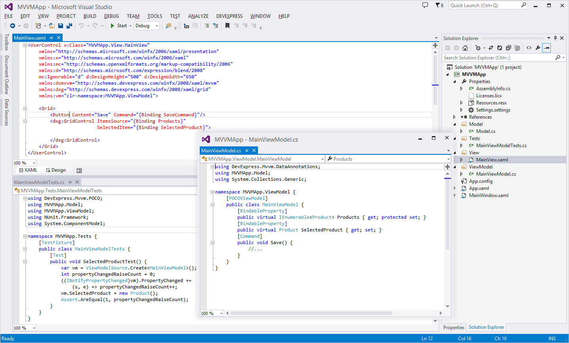Toggle a bookmark using the toolbar bookmark icon
Viewport: 569px width, 343px height.
tap(227, 26)
